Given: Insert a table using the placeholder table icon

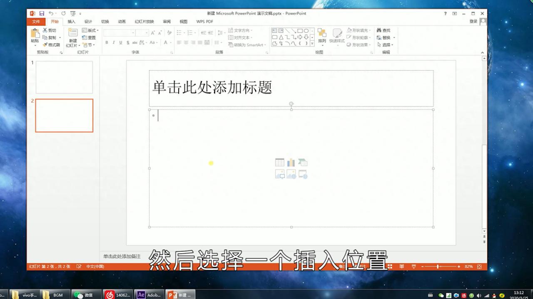Looking at the screenshot, I should 279,162.
